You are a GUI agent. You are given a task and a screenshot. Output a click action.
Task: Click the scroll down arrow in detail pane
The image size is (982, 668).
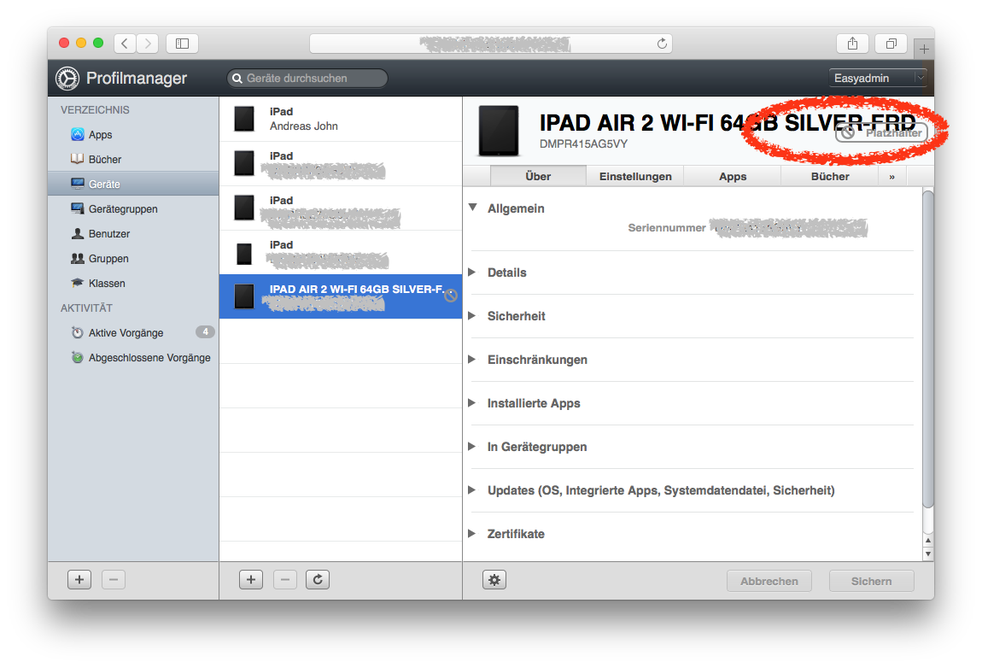tap(928, 554)
